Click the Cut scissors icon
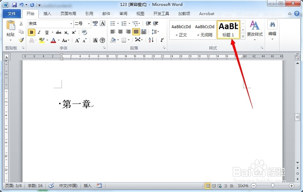Screen dimensions: 303x192 (21, 24)
